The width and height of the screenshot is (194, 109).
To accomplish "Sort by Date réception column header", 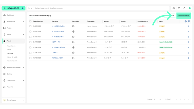I will [x=38, y=21].
